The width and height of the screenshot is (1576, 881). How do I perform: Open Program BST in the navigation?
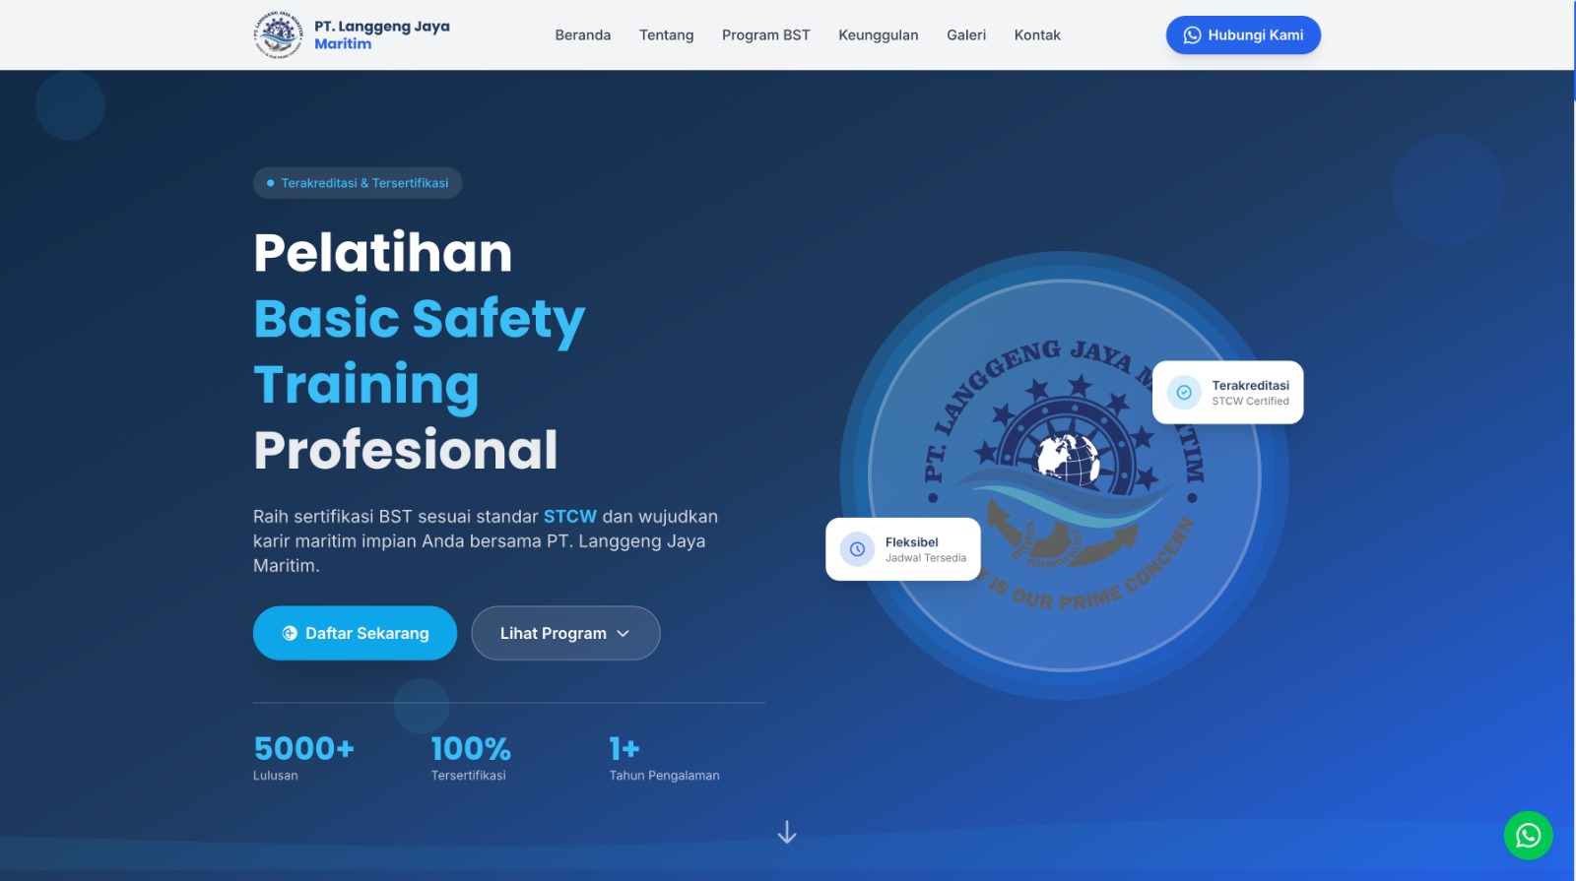point(765,35)
